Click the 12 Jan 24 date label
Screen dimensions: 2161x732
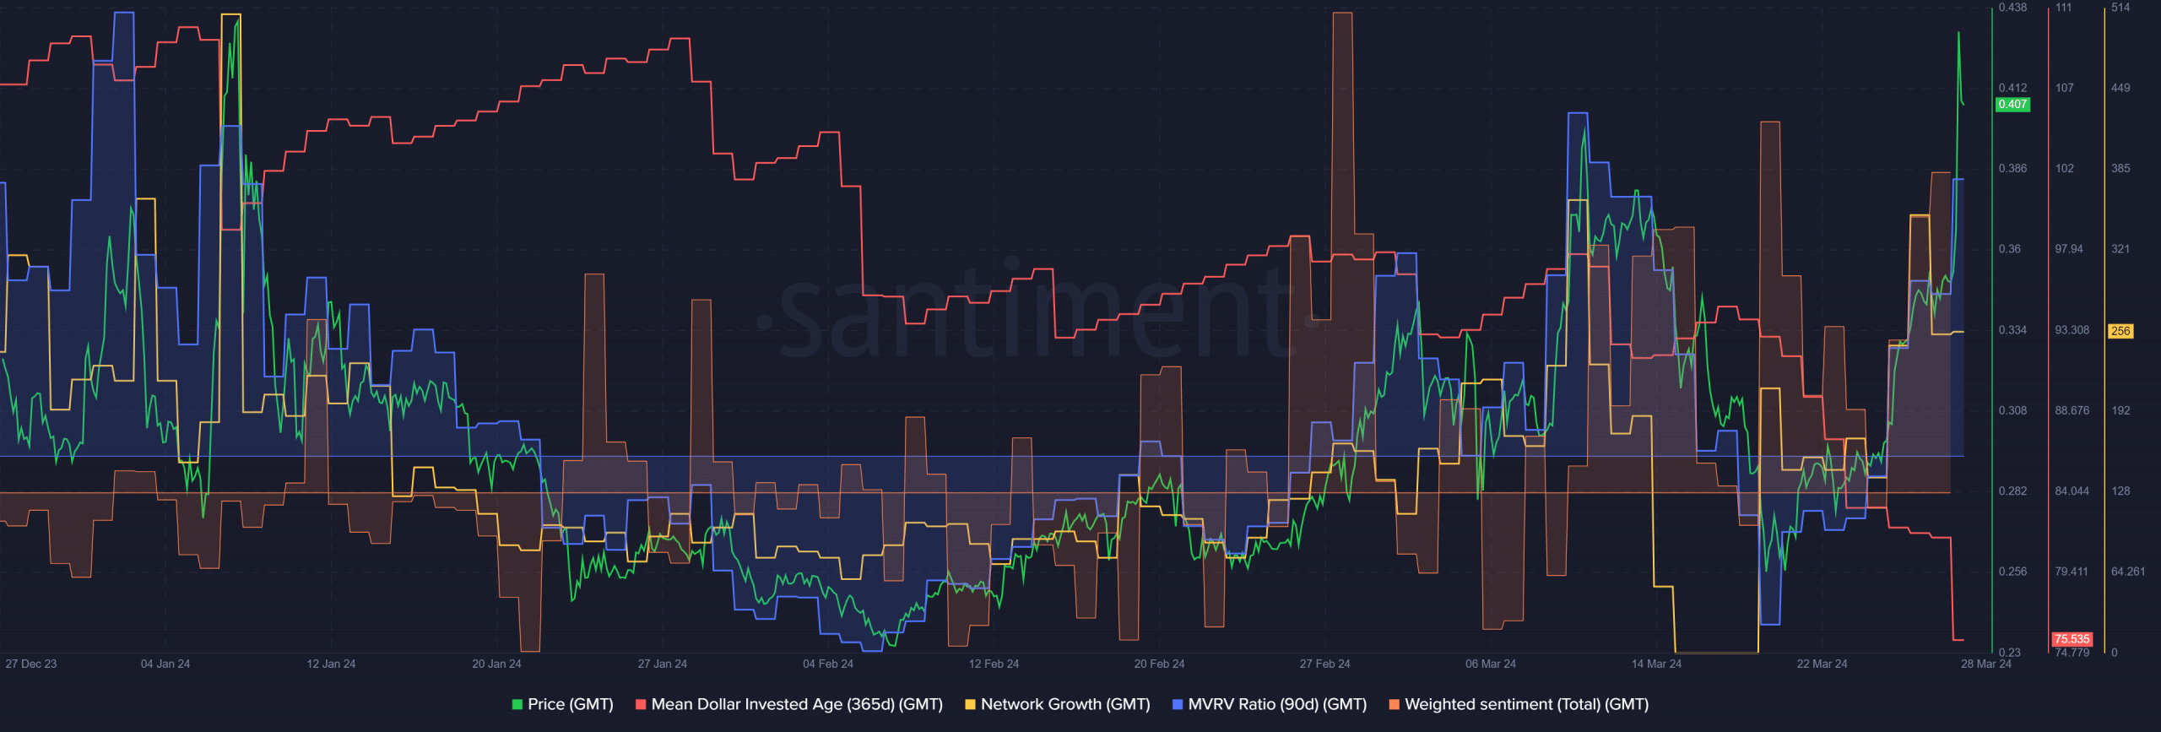331,664
